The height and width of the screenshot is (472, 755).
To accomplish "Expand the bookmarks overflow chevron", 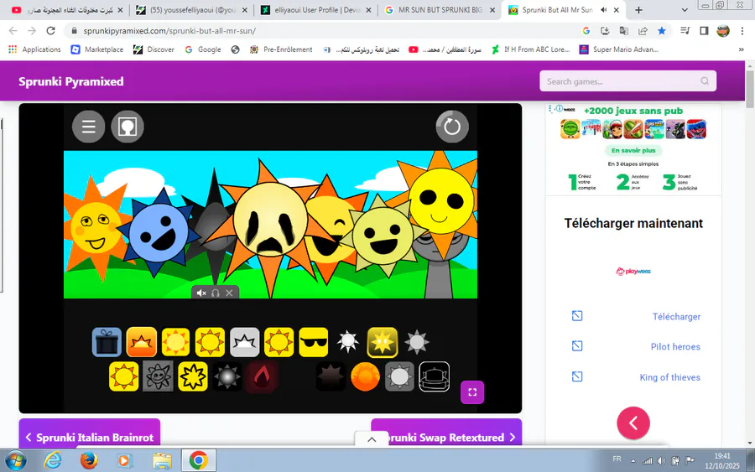I will [x=741, y=49].
